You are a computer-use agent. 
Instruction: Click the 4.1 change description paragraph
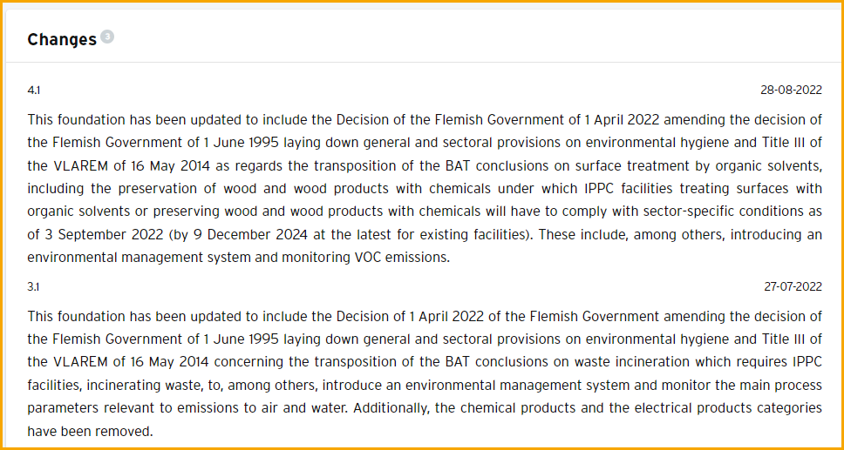[425, 188]
